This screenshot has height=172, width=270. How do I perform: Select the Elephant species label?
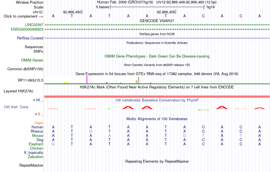tap(36, 144)
